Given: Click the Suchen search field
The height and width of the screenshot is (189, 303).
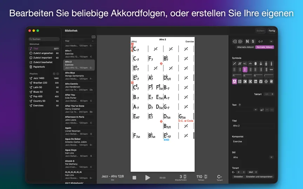Looking at the screenshot, I should point(44,39).
